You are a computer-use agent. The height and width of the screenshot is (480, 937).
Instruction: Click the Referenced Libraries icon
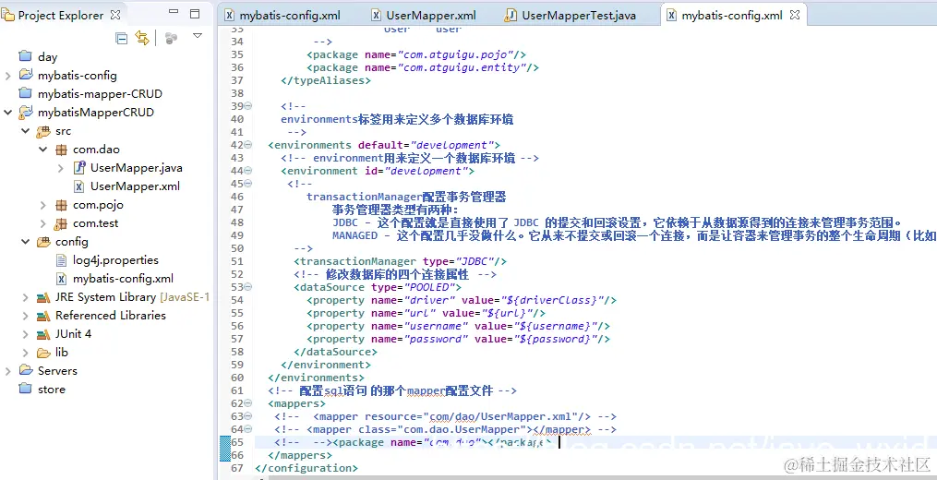43,316
